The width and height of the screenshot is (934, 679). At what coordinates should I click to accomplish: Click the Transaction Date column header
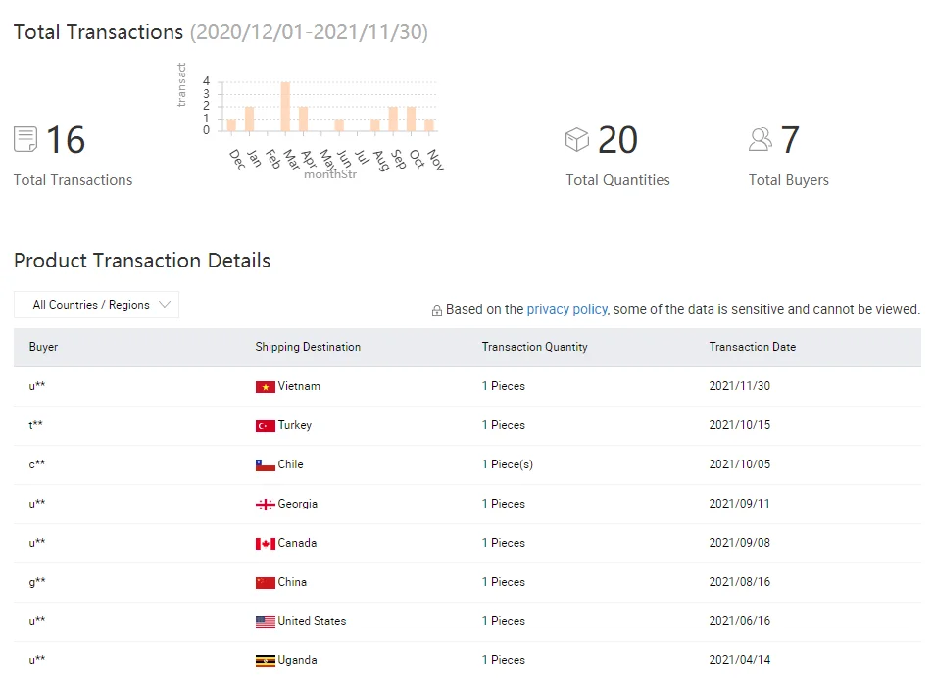[752, 347]
